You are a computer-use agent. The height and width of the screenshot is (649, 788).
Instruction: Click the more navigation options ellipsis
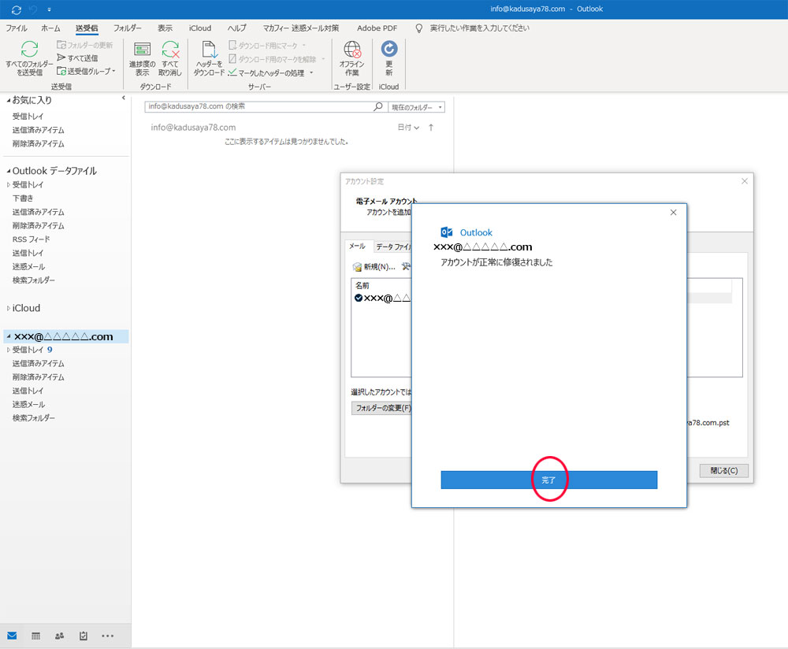(x=107, y=636)
